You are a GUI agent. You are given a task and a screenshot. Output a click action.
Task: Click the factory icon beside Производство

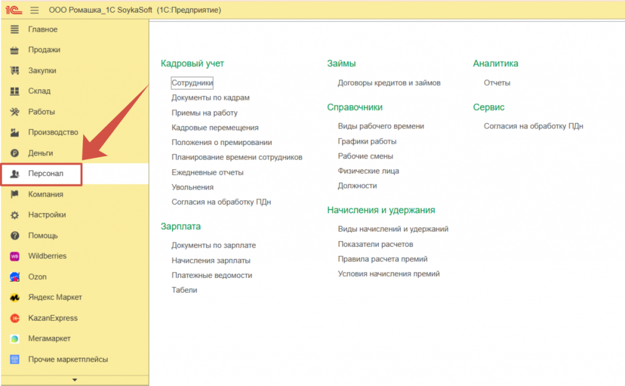pos(15,132)
